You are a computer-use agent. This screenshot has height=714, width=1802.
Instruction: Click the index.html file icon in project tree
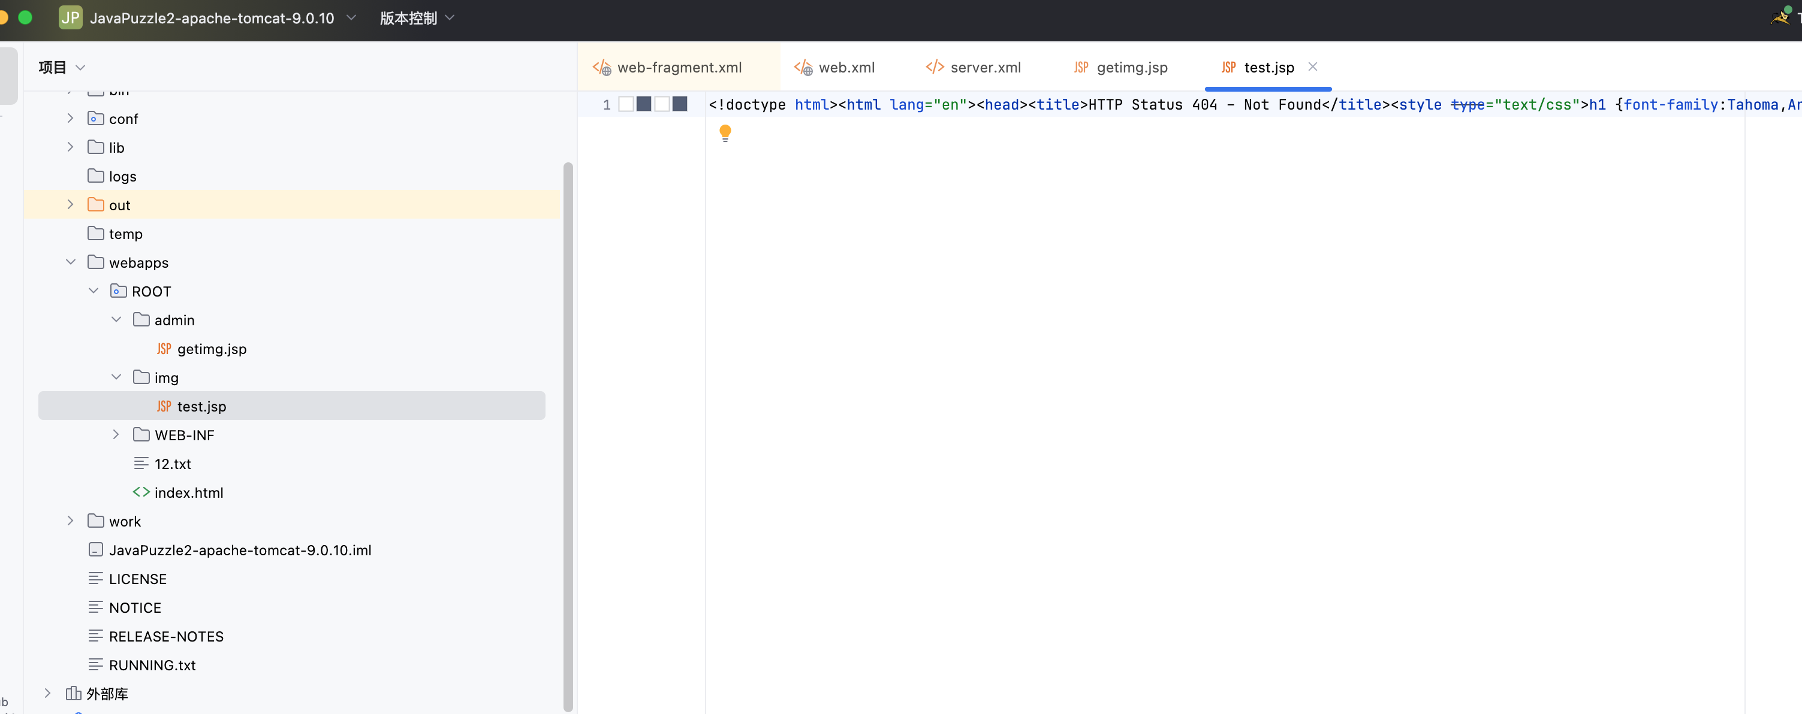[141, 492]
